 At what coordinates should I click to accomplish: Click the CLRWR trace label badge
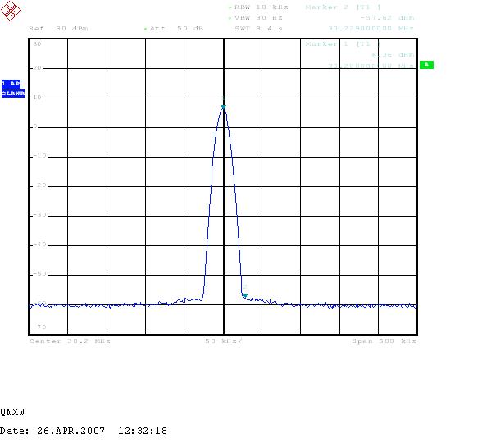12,94
